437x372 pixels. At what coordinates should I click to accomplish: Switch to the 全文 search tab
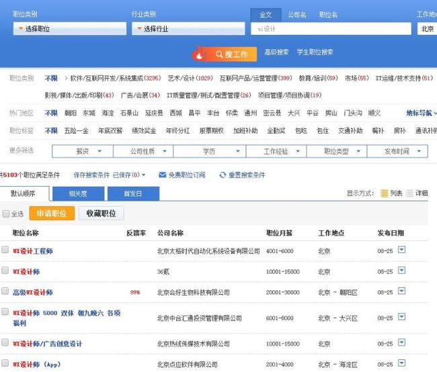(266, 15)
